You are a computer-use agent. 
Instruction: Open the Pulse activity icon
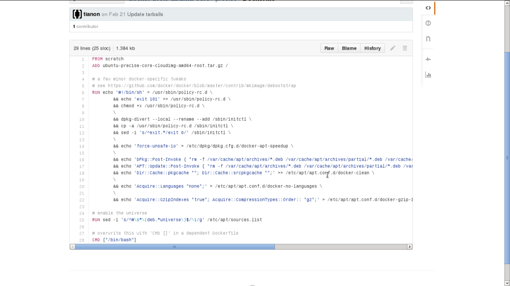428,59
